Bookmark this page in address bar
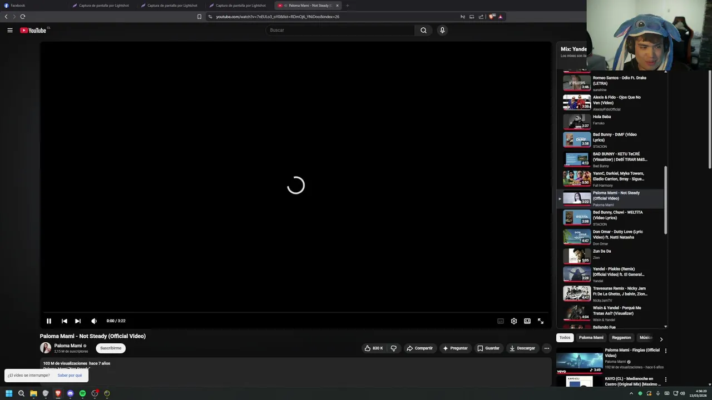 coord(199,17)
